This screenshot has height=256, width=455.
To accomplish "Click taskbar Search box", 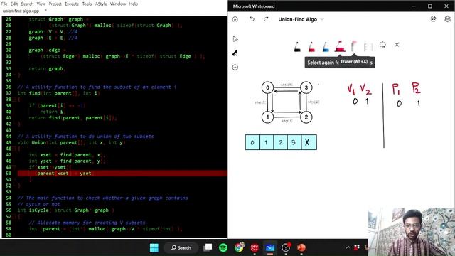I will 181,247.
